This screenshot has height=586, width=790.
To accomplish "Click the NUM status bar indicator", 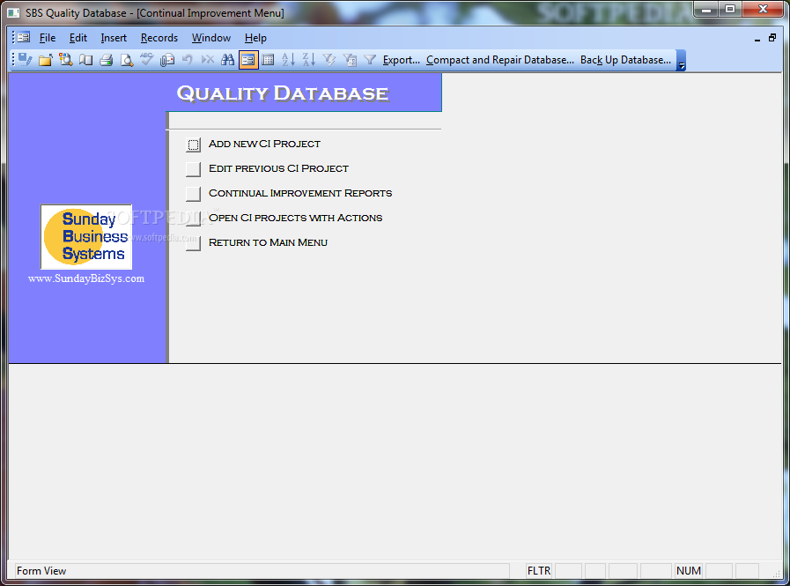I will coord(688,571).
